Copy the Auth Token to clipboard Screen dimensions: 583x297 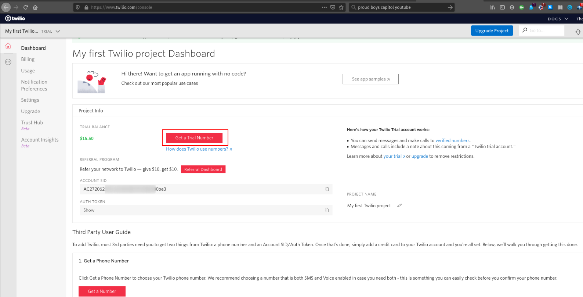pyautogui.click(x=326, y=210)
